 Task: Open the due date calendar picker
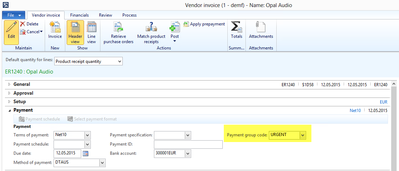point(85,154)
